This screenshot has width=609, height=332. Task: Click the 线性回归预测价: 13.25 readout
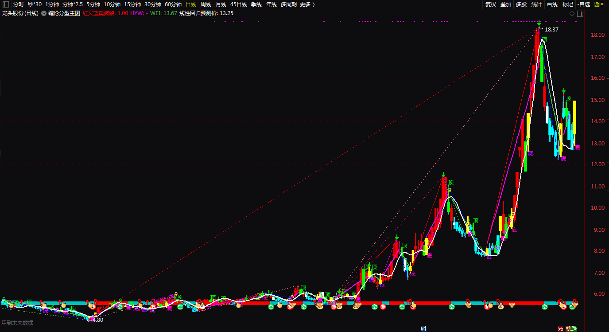206,13
